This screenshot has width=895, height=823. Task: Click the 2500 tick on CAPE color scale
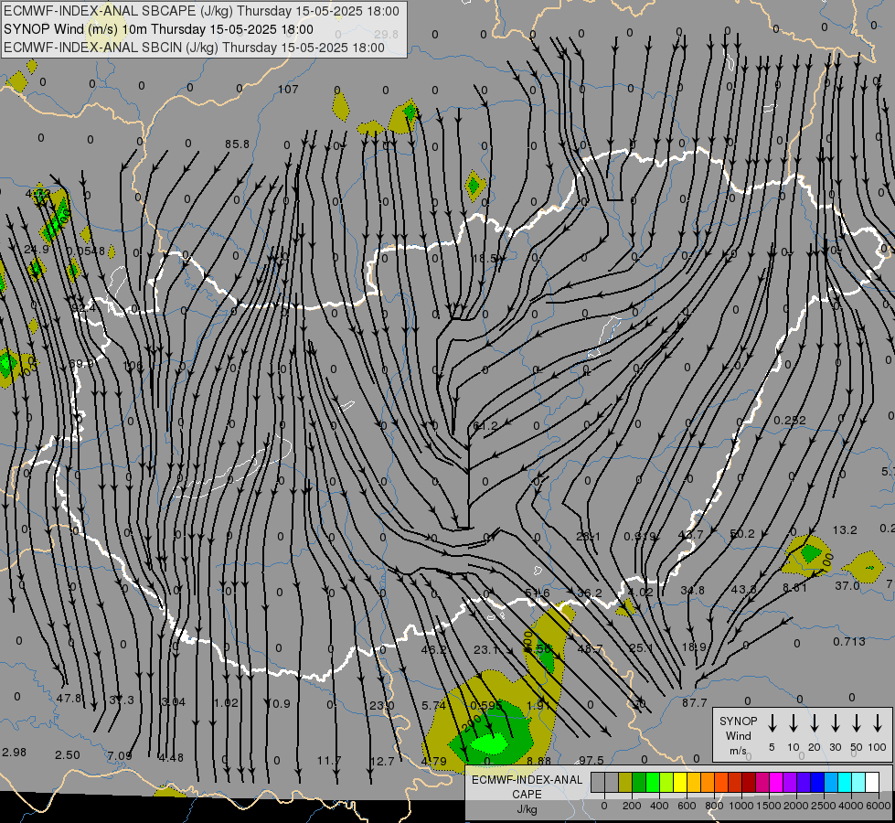tap(823, 806)
